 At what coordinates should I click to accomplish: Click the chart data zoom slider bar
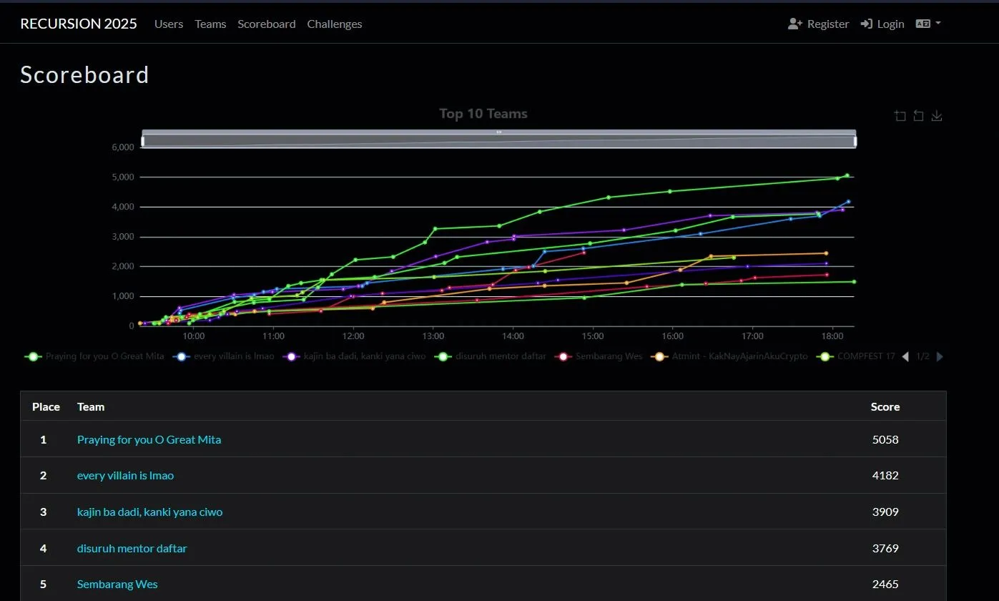pyautogui.click(x=498, y=141)
